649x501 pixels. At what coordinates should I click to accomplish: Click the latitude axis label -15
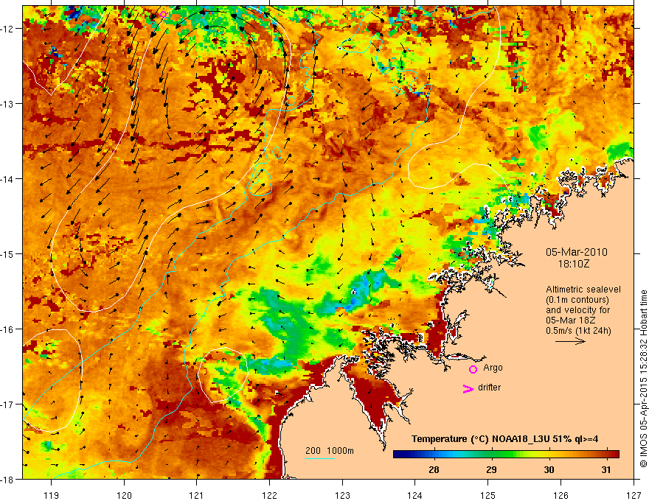point(8,253)
